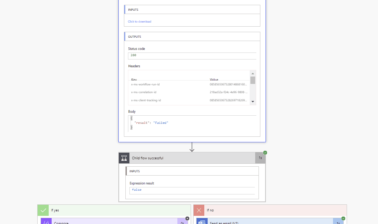The height and width of the screenshot is (224, 378).
Task: Click the Condition icon on Child flow successful
Action: 124,158
